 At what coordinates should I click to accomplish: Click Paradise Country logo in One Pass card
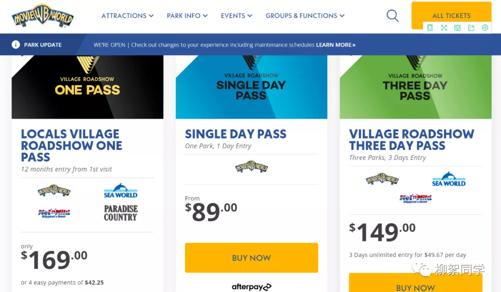click(121, 213)
